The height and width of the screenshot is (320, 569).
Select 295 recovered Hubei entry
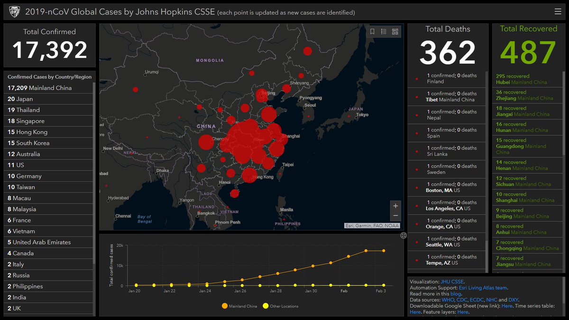pos(527,79)
